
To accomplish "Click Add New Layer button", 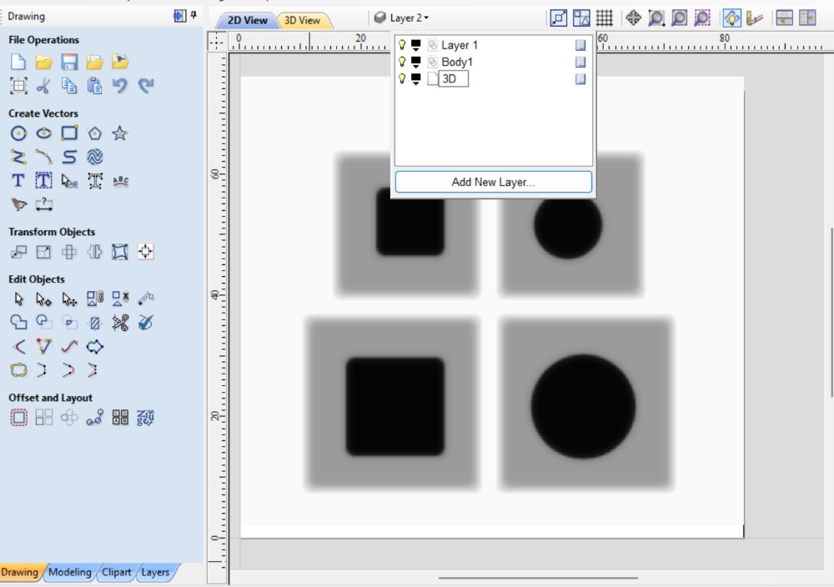I will [x=493, y=182].
